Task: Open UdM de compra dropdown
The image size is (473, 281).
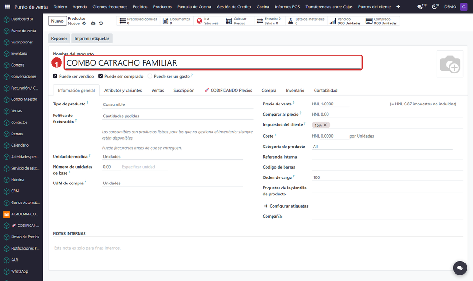Action: click(x=172, y=183)
